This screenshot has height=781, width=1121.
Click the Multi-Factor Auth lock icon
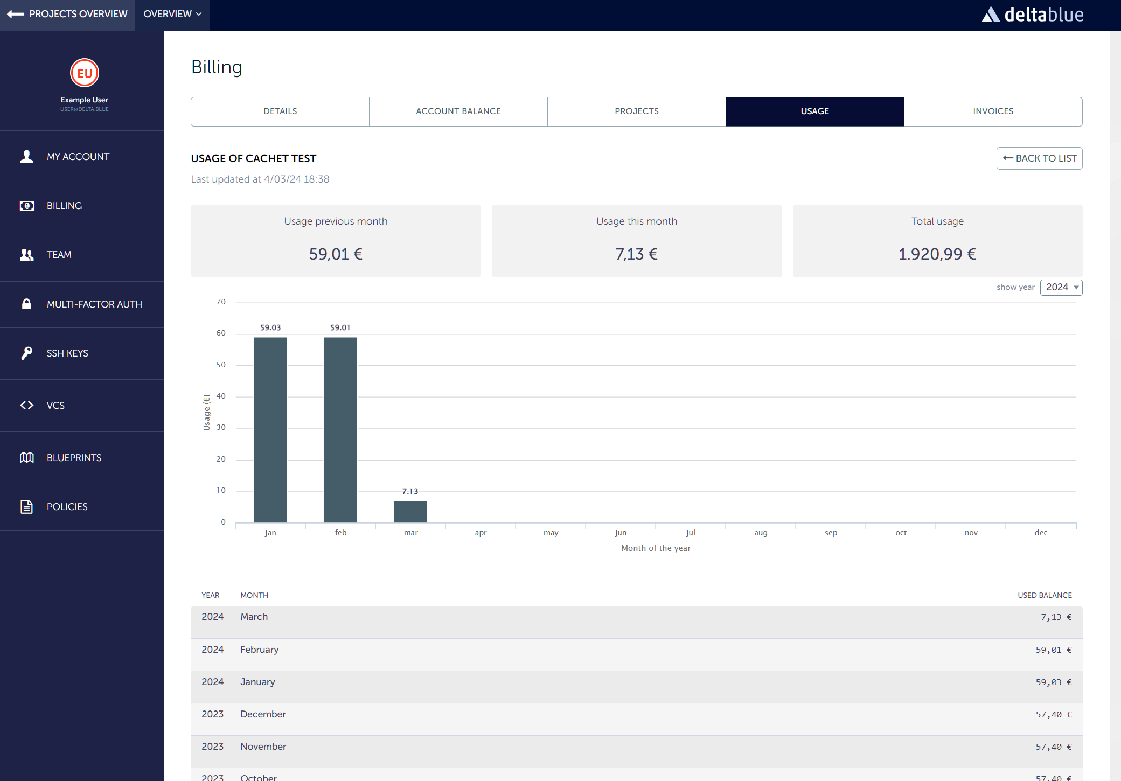pos(26,304)
